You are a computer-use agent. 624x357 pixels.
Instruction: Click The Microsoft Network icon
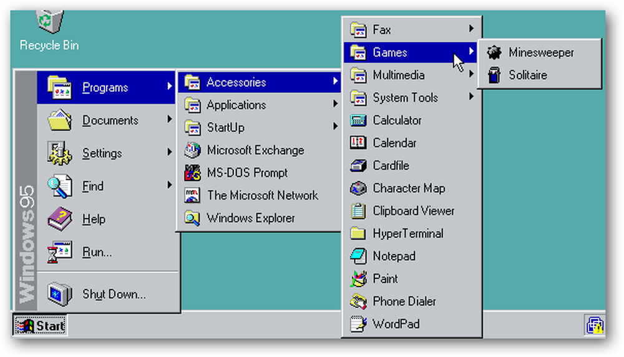tap(193, 195)
